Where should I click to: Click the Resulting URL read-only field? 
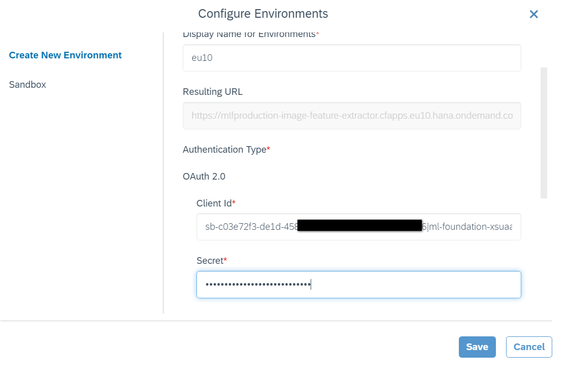(351, 116)
